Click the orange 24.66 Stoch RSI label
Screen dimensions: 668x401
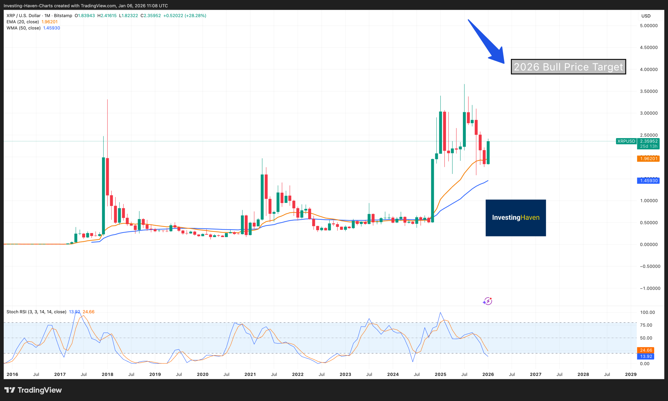click(646, 350)
